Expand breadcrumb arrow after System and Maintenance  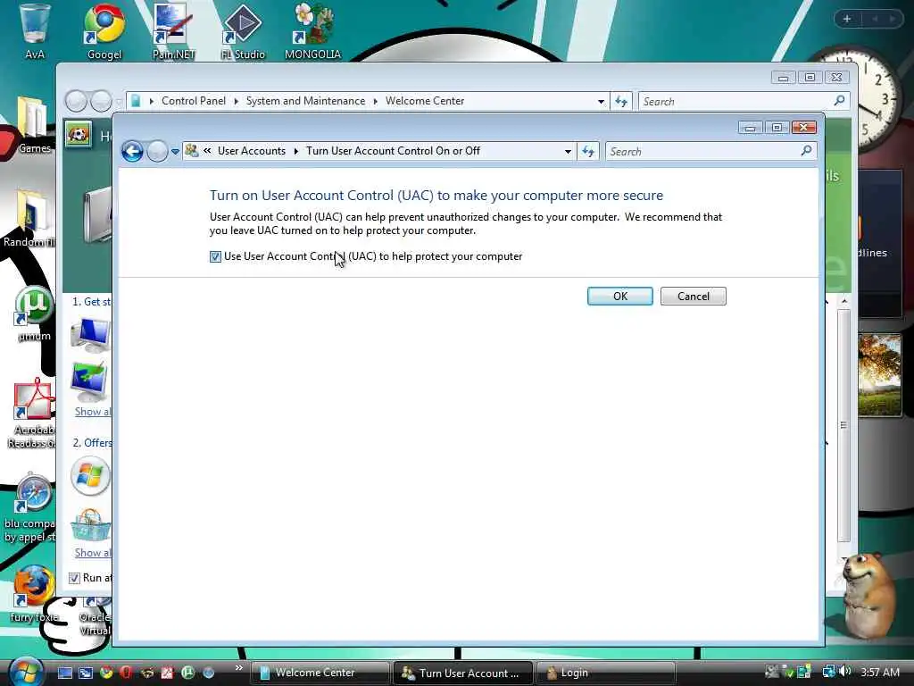click(x=376, y=102)
